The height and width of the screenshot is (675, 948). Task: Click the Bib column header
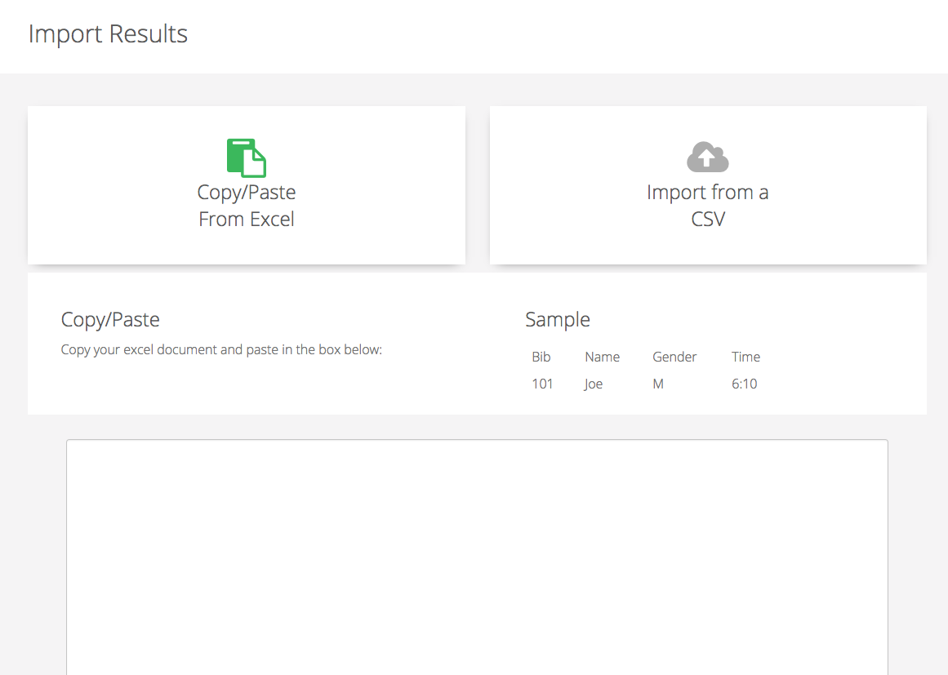click(x=541, y=357)
